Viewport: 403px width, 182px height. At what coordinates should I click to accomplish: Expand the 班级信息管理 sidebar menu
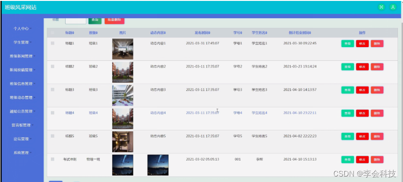(x=22, y=84)
